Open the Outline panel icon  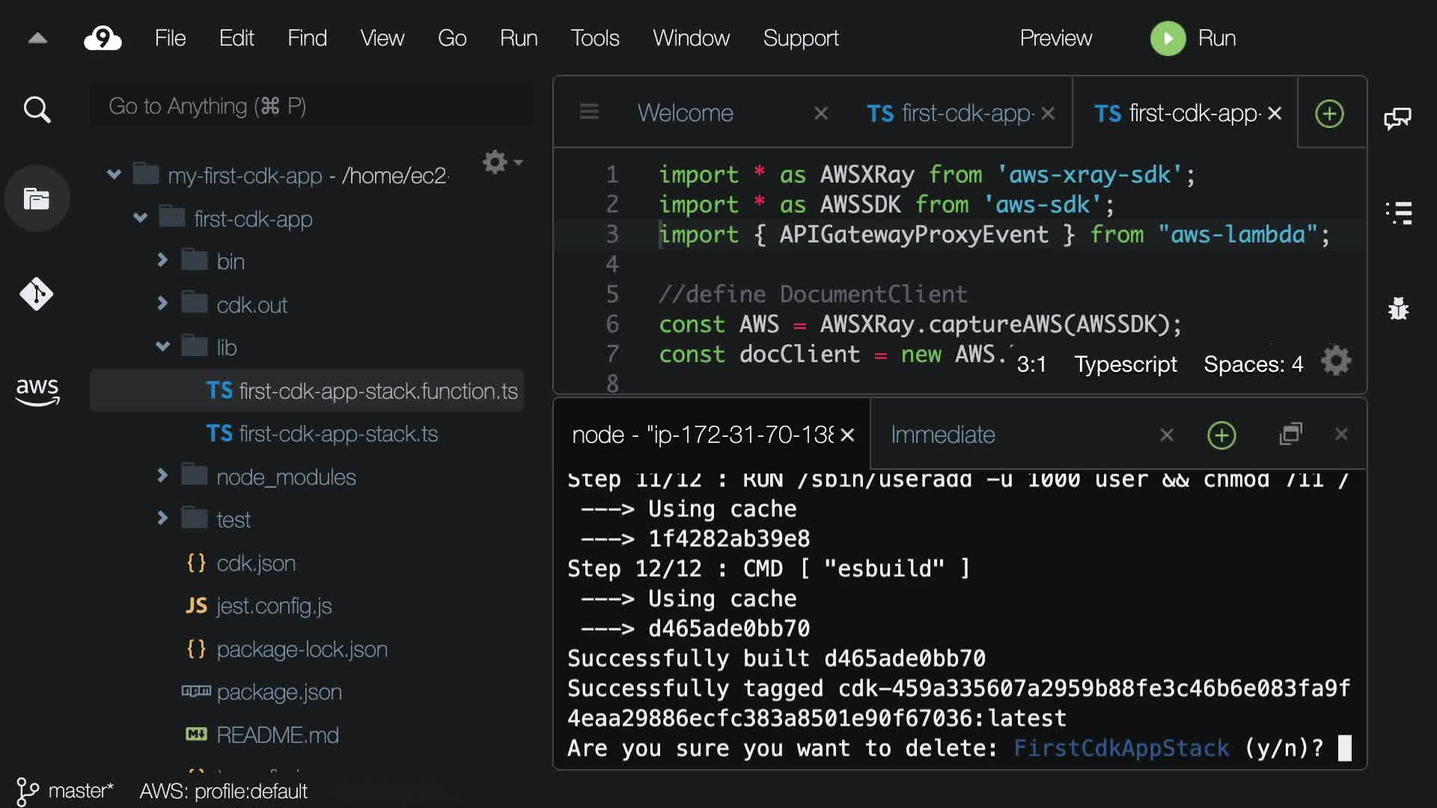[1398, 213]
